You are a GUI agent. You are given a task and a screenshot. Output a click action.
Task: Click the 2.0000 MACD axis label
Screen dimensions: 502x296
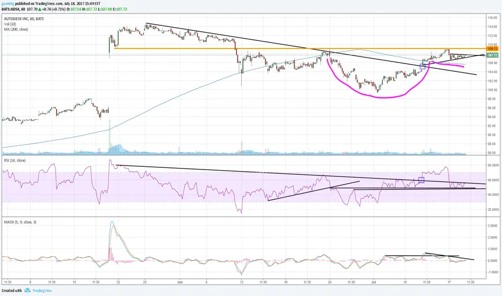(x=492, y=237)
